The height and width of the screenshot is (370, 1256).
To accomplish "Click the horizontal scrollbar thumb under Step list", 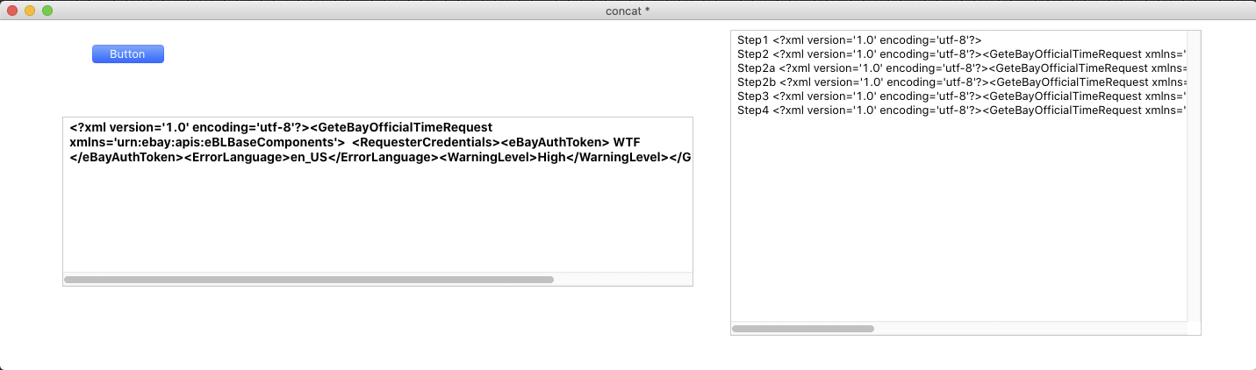I will 803,329.
